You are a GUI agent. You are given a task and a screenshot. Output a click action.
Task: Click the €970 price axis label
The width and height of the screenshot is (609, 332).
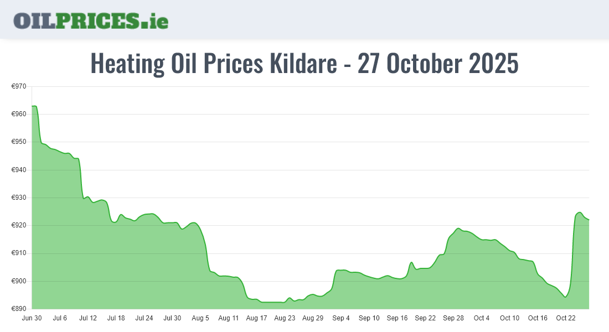[x=19, y=86]
